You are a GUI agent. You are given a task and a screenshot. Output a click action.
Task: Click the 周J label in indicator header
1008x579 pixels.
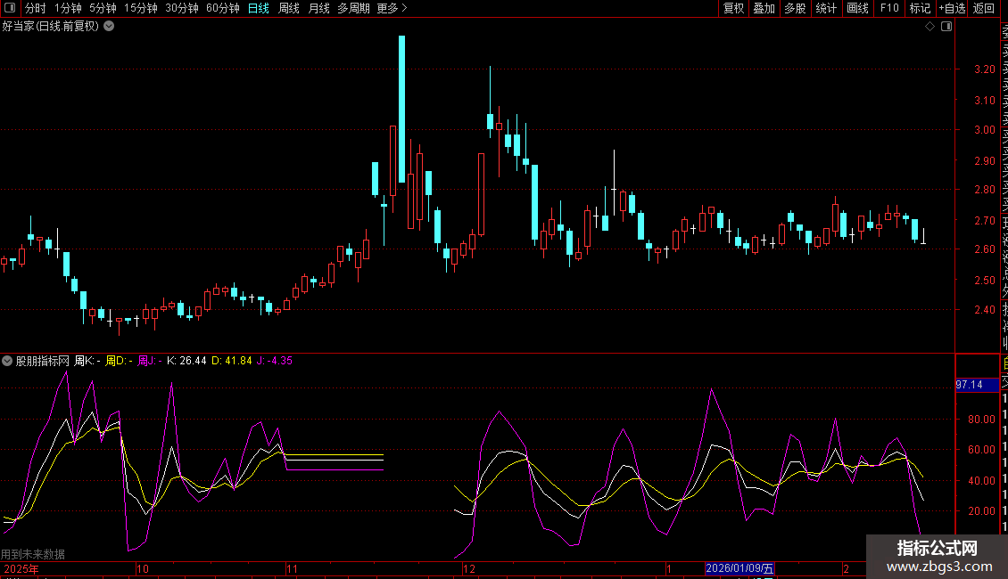click(148, 361)
